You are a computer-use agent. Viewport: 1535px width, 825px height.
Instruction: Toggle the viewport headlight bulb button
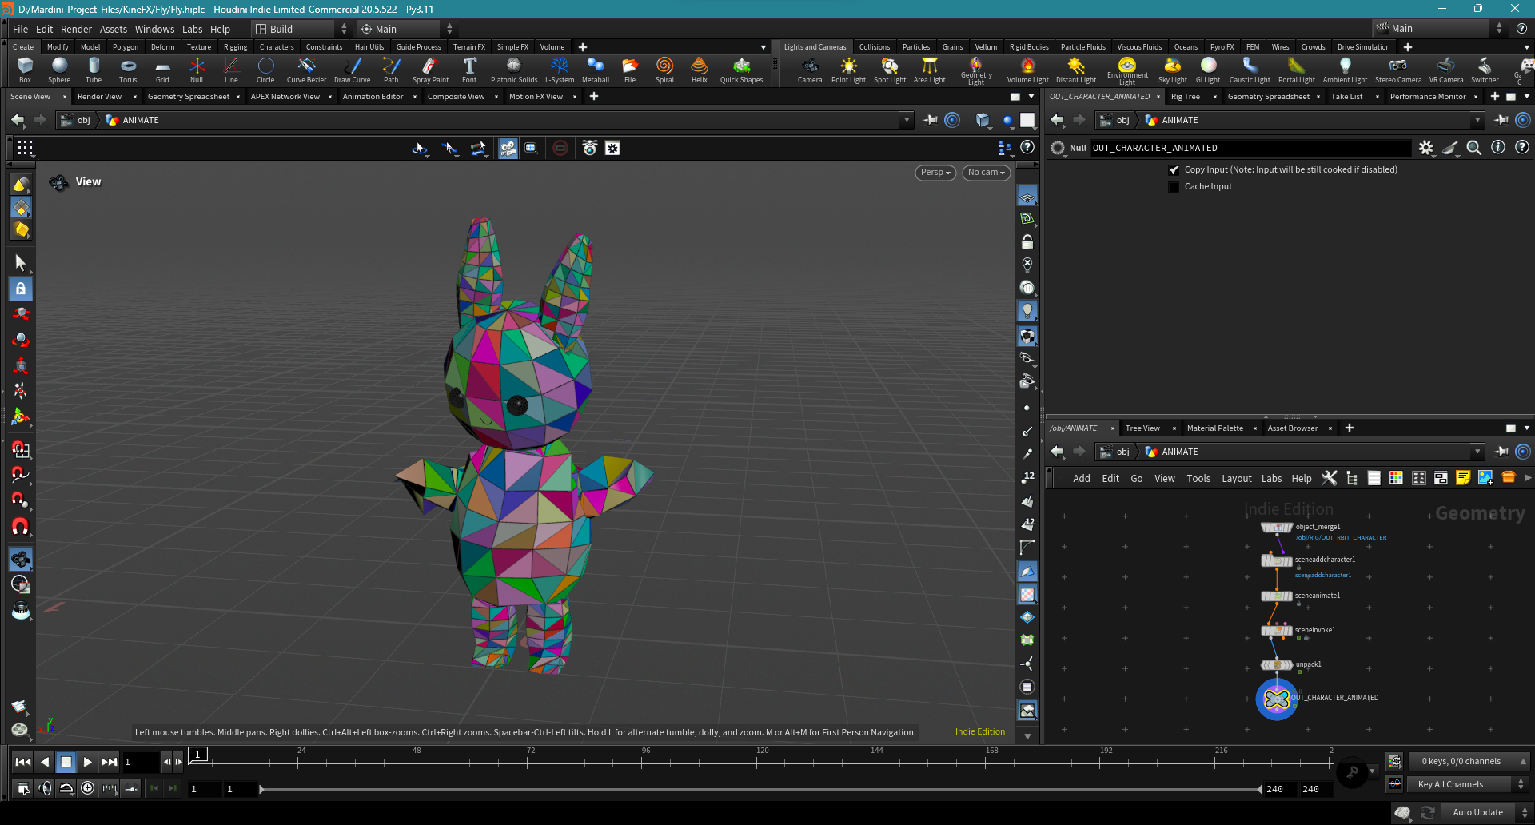click(1027, 311)
